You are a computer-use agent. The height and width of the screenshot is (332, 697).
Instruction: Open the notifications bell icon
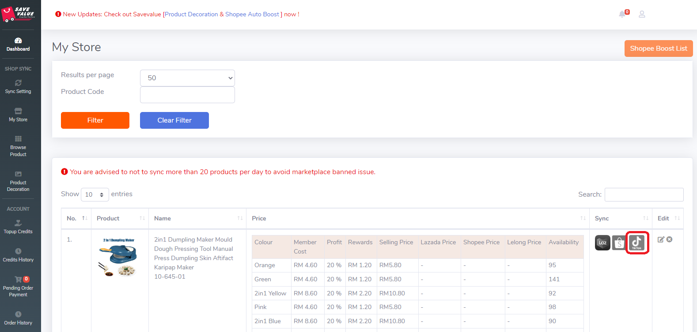tap(622, 14)
